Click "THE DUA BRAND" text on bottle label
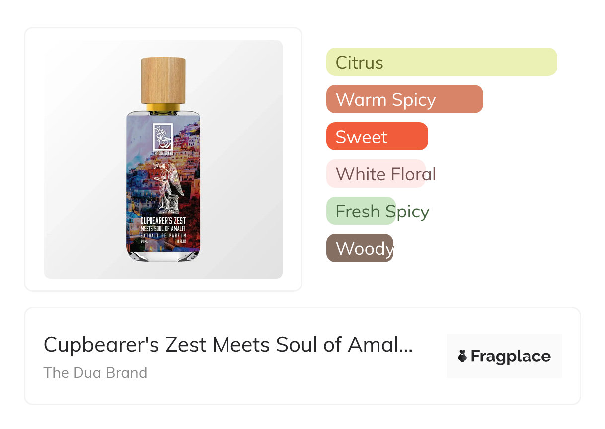Image resolution: width=605 pixels, height=429 pixels. [x=163, y=154]
